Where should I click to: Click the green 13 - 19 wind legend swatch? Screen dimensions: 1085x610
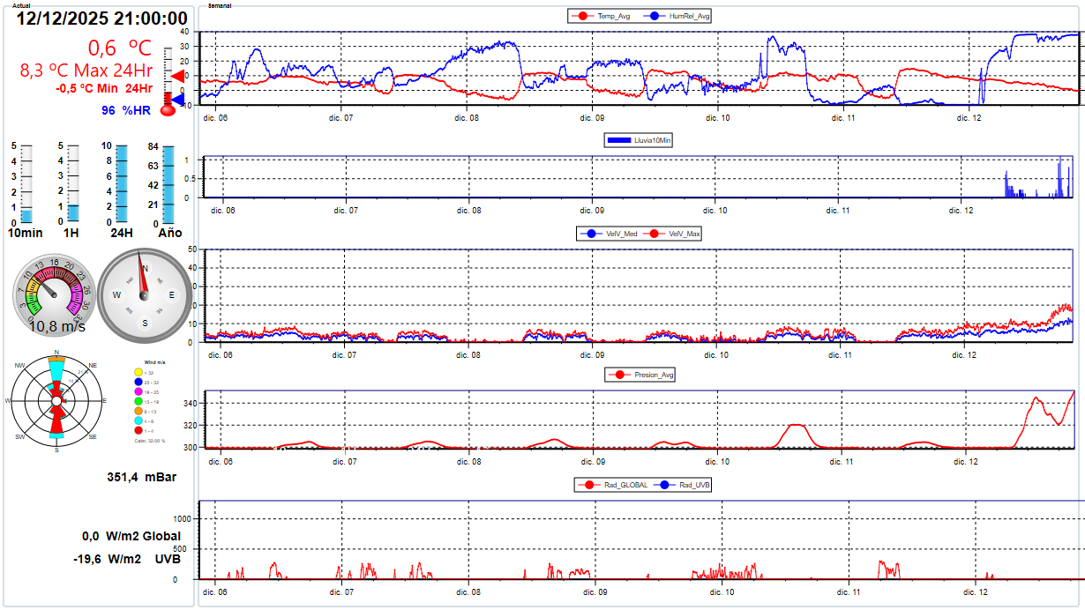(138, 401)
